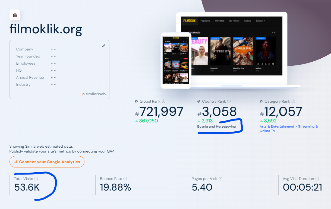Click the Similarweb logo in company card
Viewport: 331px width, 209px height.
tap(94, 94)
